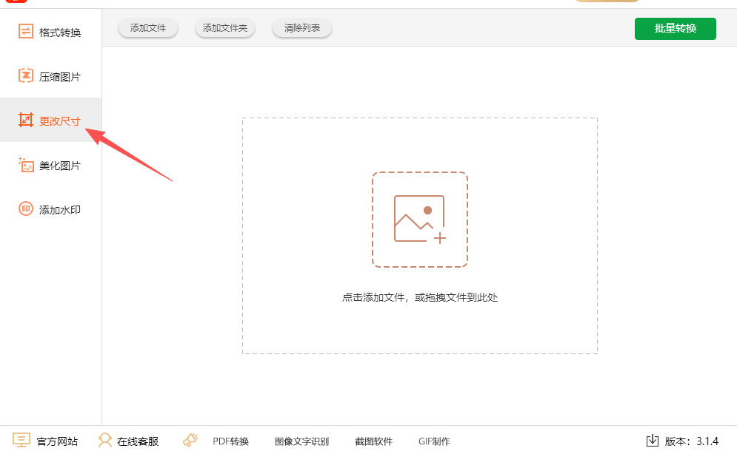Click the 添加文件 button
Image resolution: width=737 pixels, height=451 pixels.
pos(148,28)
